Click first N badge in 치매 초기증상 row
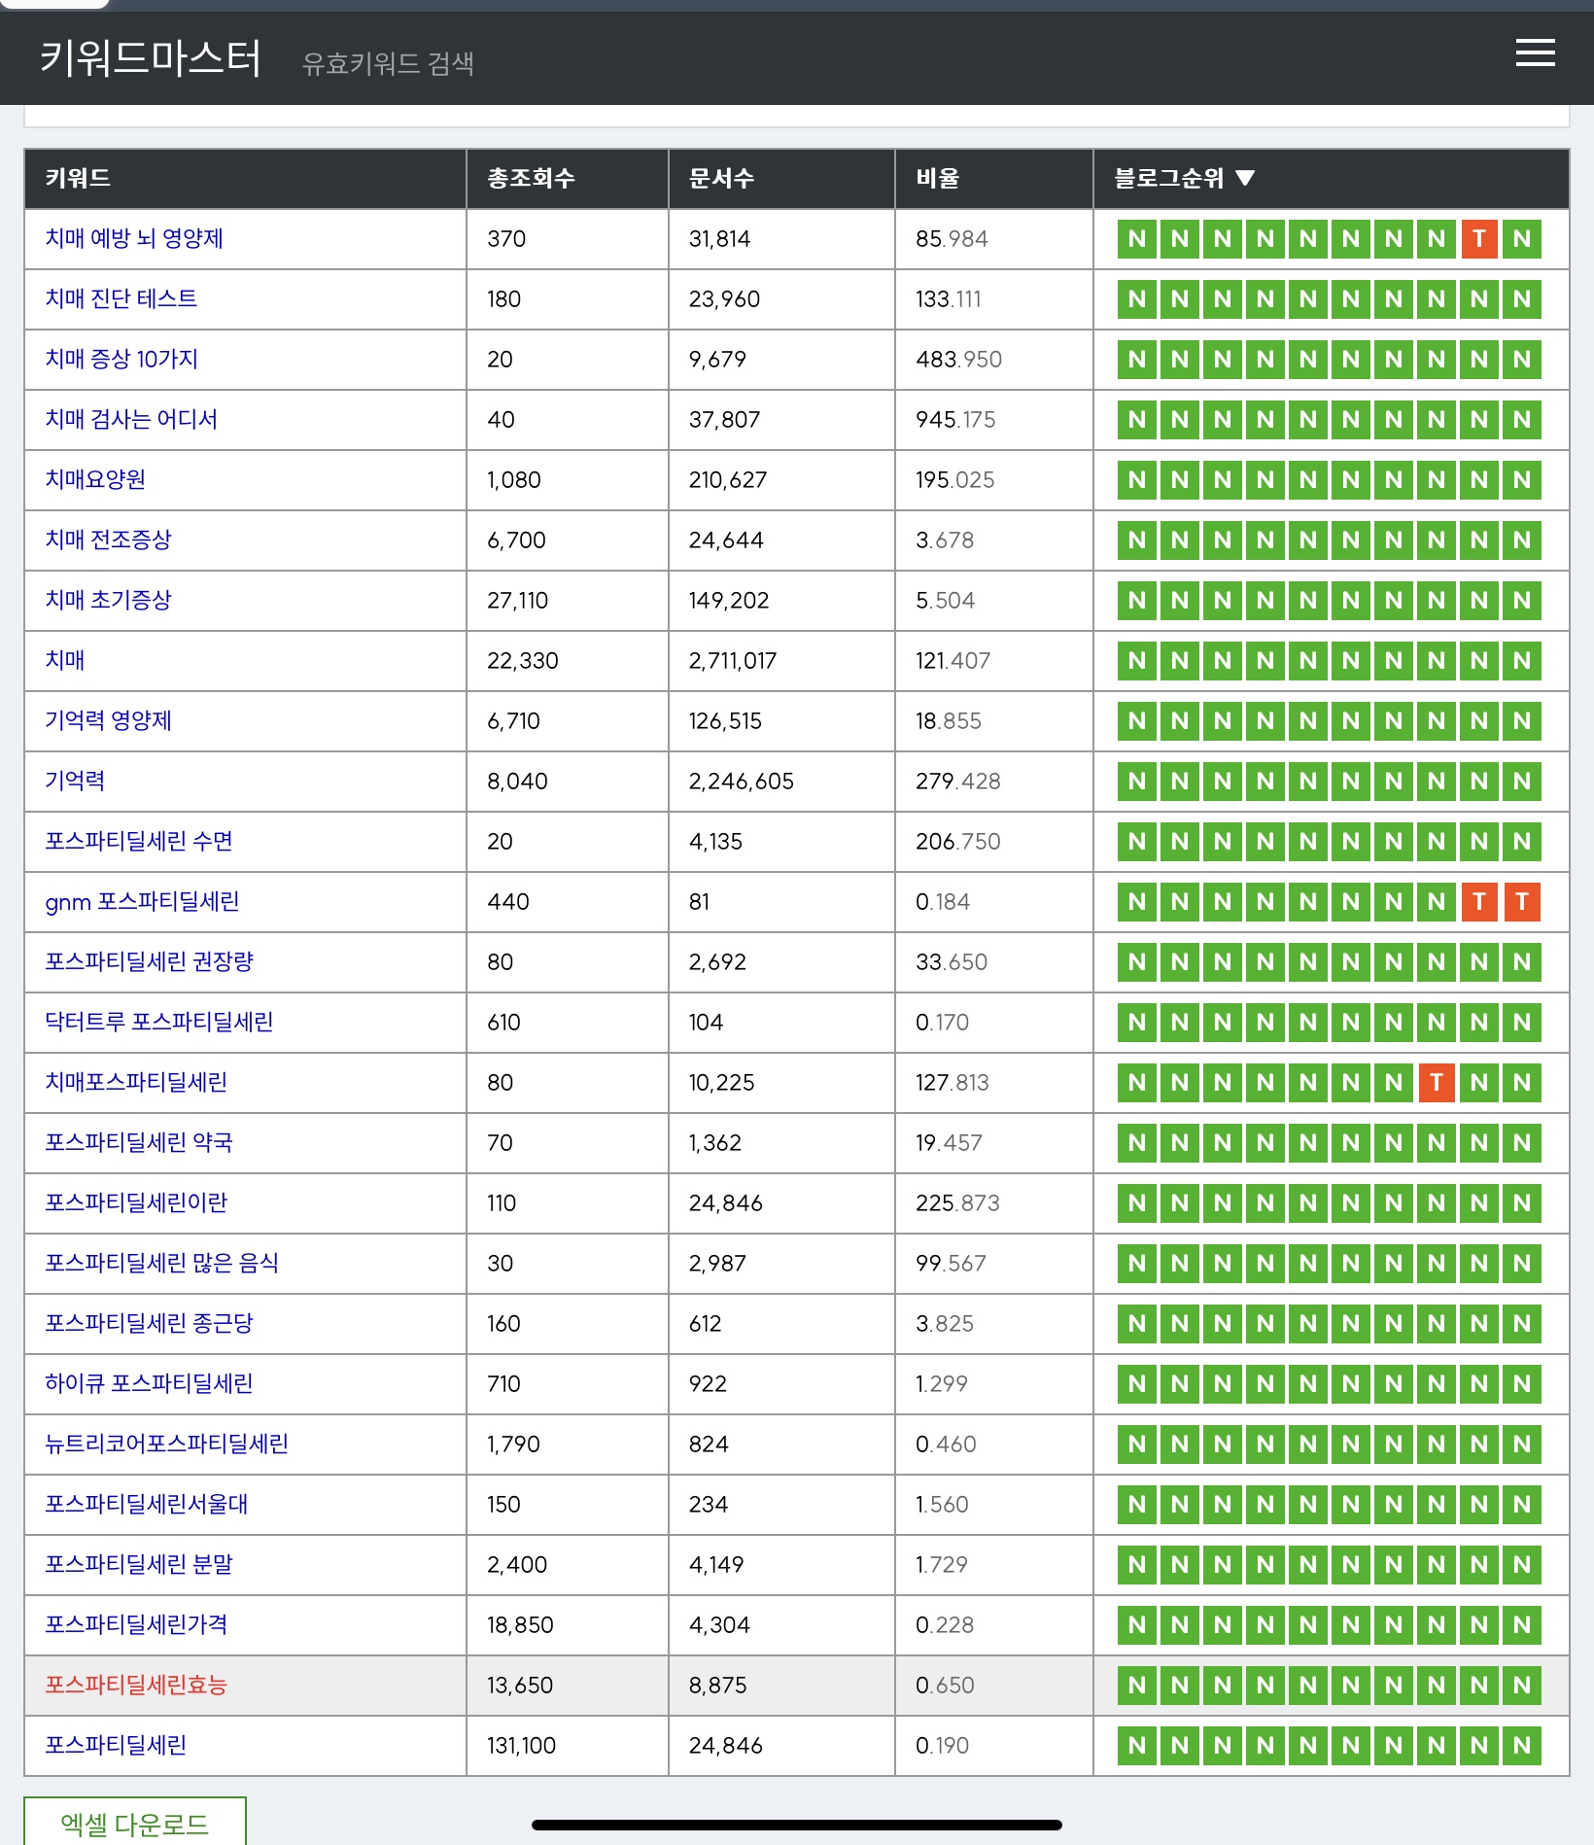Image resolution: width=1594 pixels, height=1845 pixels. click(1137, 600)
